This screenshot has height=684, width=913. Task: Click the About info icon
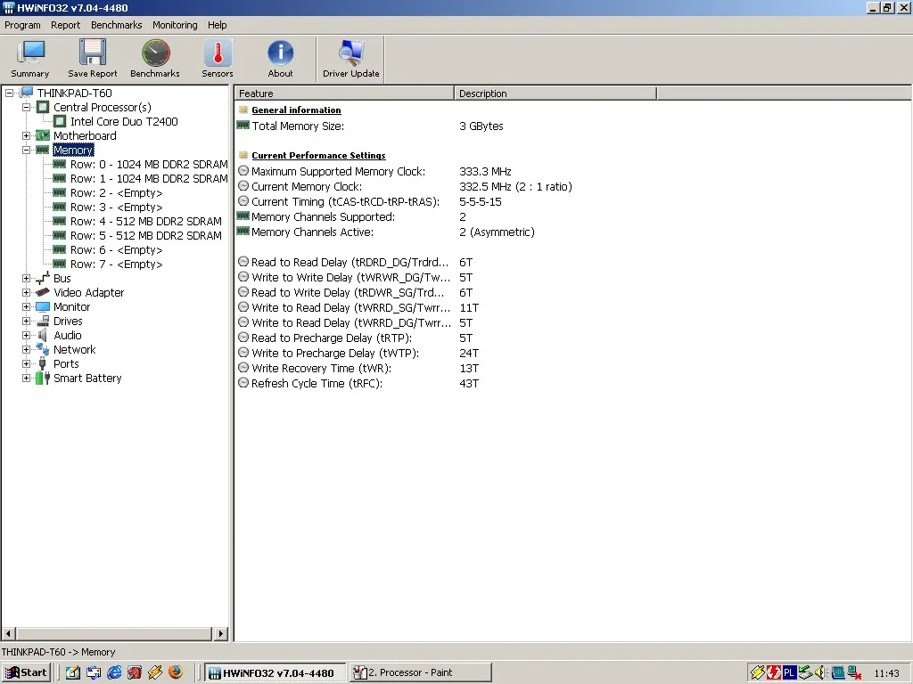[x=280, y=59]
